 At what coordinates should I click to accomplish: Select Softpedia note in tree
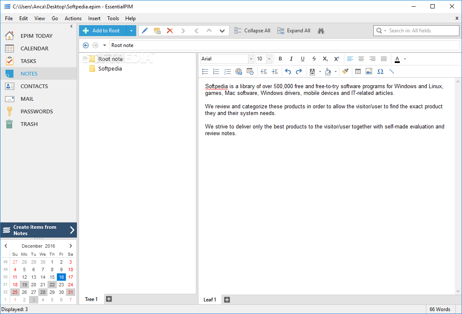tap(110, 68)
